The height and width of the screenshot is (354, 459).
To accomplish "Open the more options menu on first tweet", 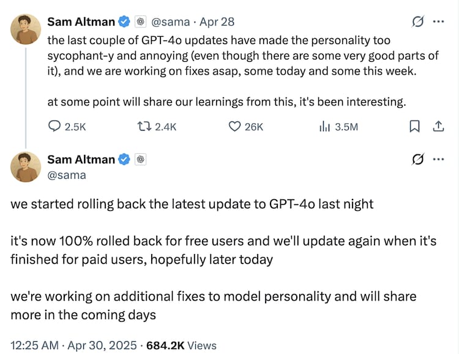I will tap(438, 21).
